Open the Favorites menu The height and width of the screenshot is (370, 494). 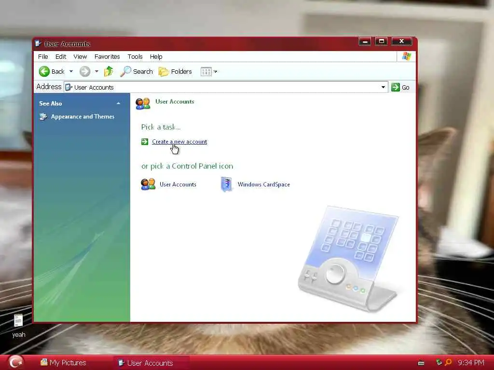coord(107,57)
